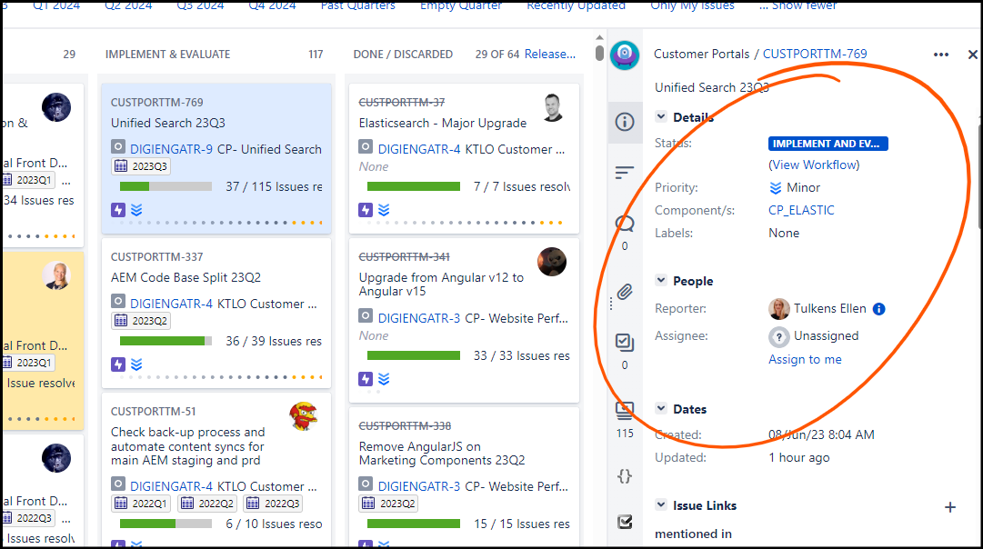Select the CUSTPORTTM-338 card title
983x549 pixels.
coord(441,454)
